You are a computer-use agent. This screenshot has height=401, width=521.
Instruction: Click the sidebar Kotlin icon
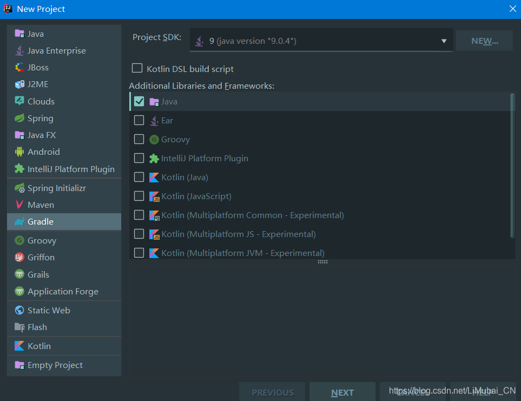point(19,346)
